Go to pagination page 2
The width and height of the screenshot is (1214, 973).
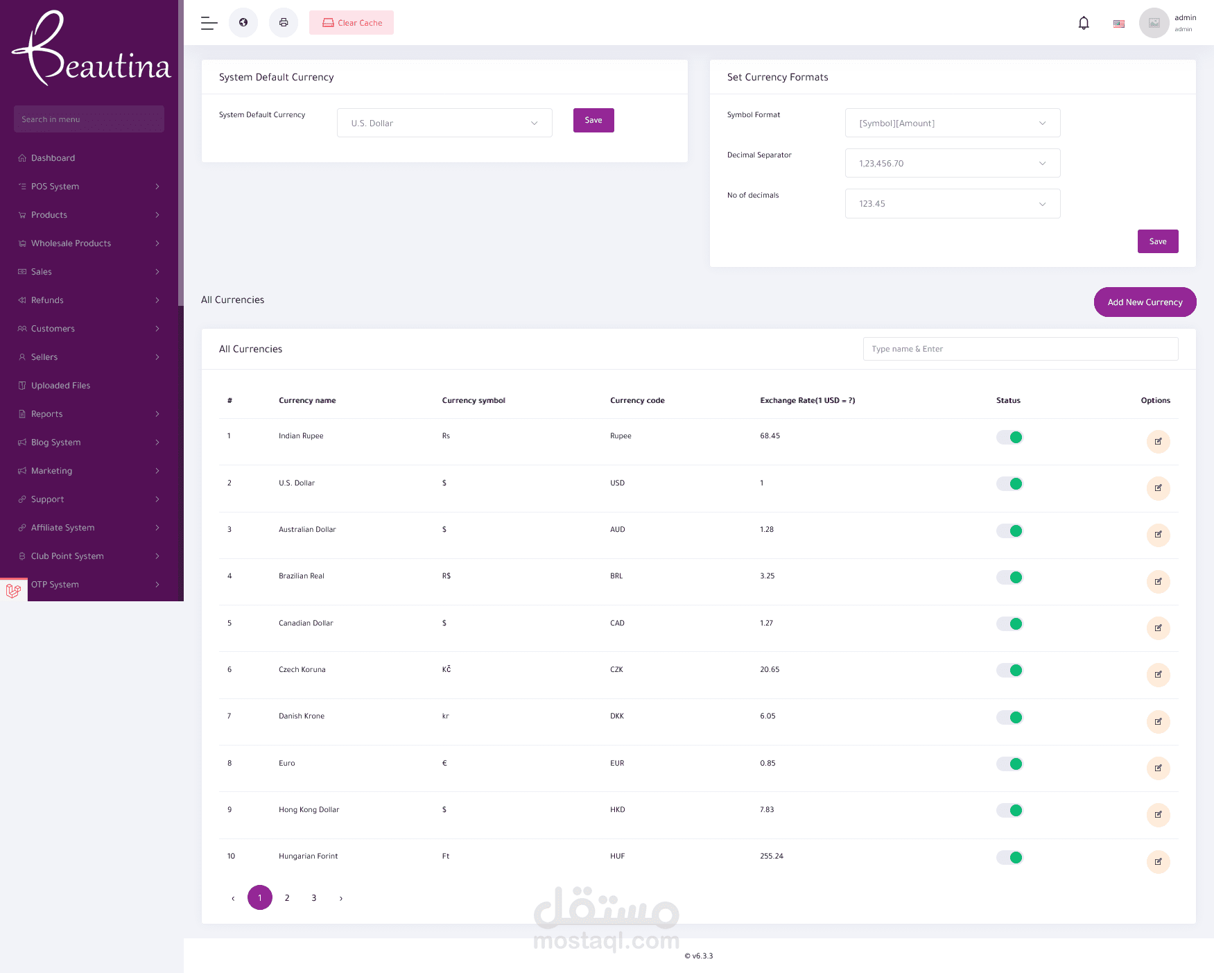tap(287, 898)
